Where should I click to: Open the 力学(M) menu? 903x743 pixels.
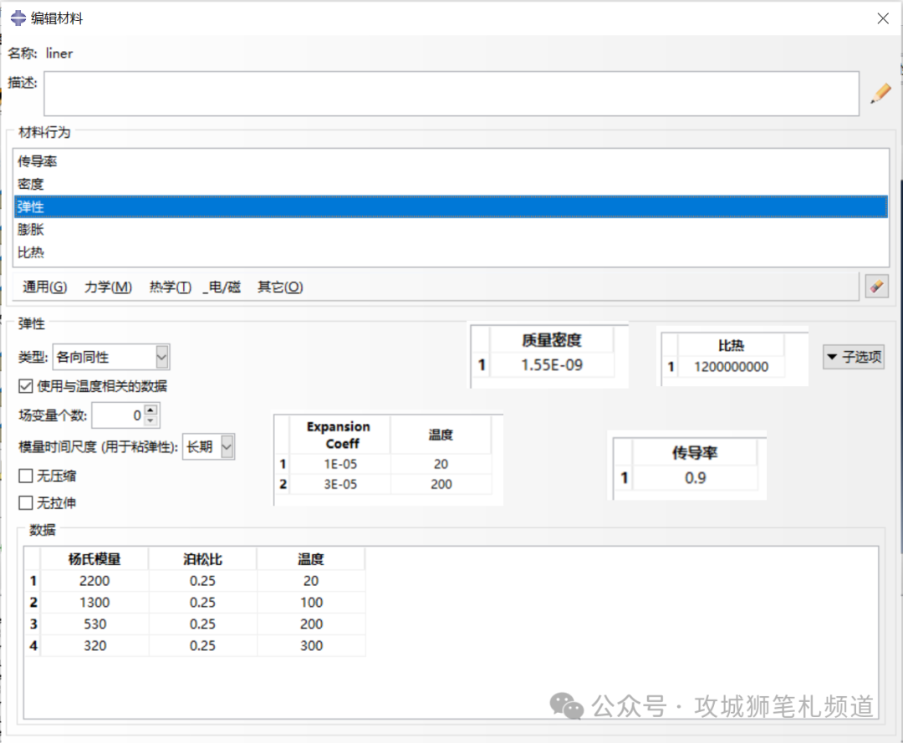[x=108, y=287]
